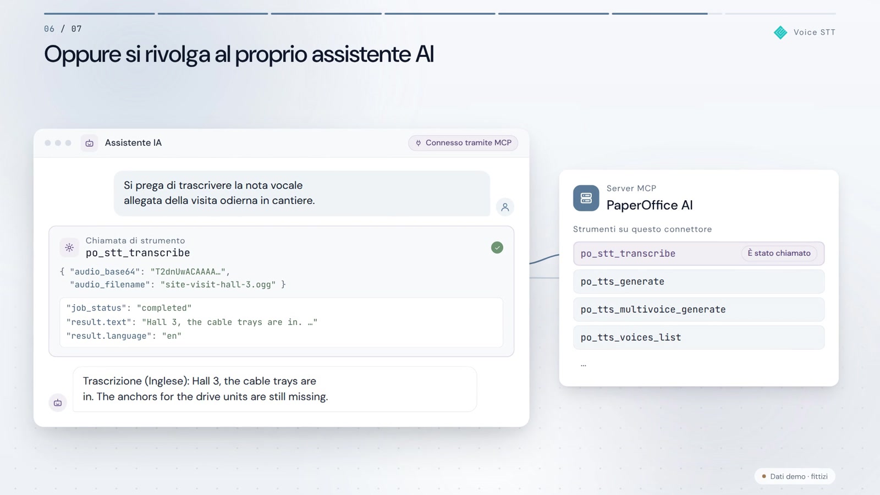880x495 pixels.
Task: Click the Connesso tramite MCP badge
Action: (463, 143)
